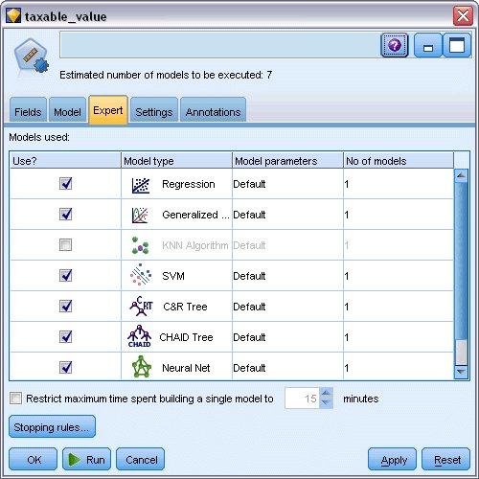This screenshot has height=479, width=479.
Task: Select the C&R Tree model type label
Action: pyautogui.click(x=185, y=307)
